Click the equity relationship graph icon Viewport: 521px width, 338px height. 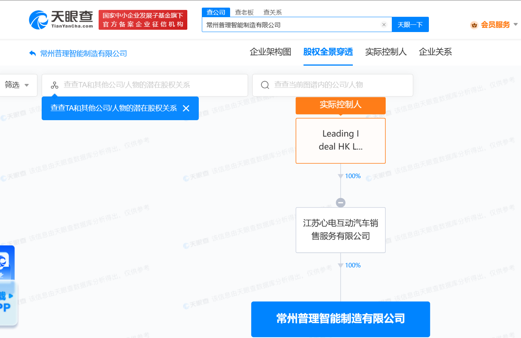(x=55, y=85)
